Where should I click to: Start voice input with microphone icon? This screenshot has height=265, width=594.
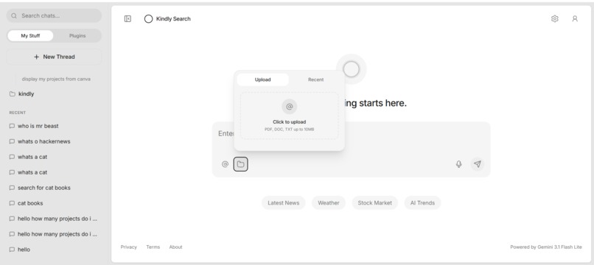point(458,164)
